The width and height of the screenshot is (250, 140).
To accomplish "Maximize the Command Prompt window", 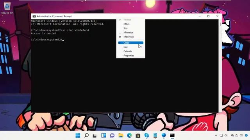I will 208,16.
